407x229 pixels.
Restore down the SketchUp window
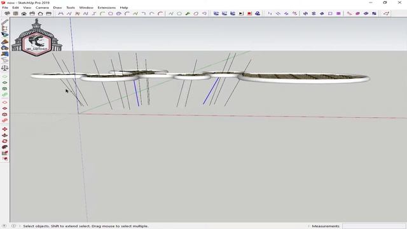(x=385, y=3)
